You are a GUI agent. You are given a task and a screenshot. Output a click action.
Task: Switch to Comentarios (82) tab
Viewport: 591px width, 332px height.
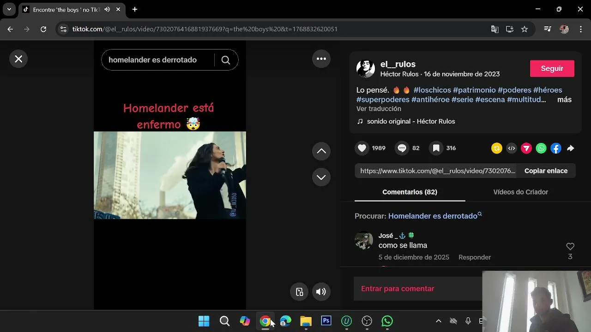click(410, 192)
